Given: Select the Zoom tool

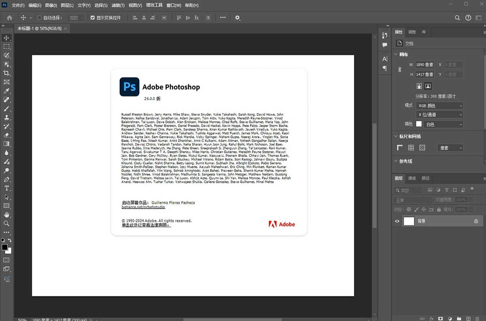Looking at the screenshot, I should click(x=6, y=224).
